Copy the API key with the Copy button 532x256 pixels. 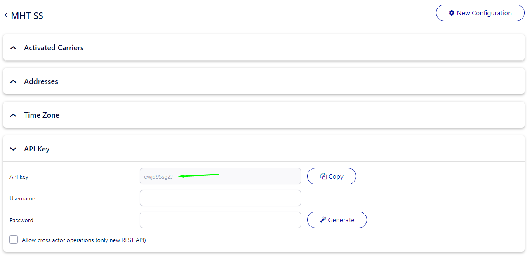[332, 176]
